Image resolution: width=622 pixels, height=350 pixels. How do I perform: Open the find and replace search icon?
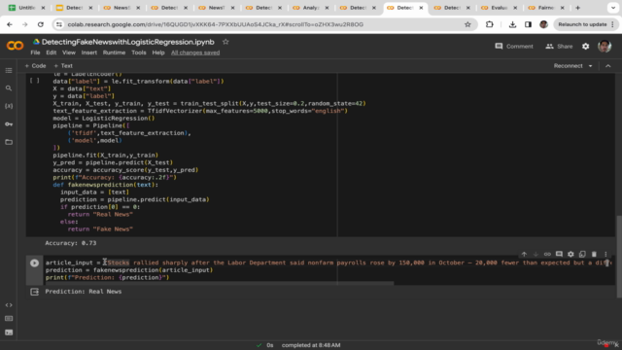tap(9, 88)
